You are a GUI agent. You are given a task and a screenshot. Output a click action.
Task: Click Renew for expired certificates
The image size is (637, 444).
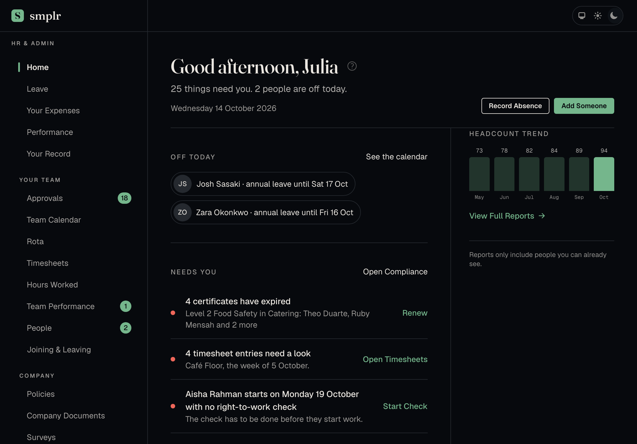point(415,313)
